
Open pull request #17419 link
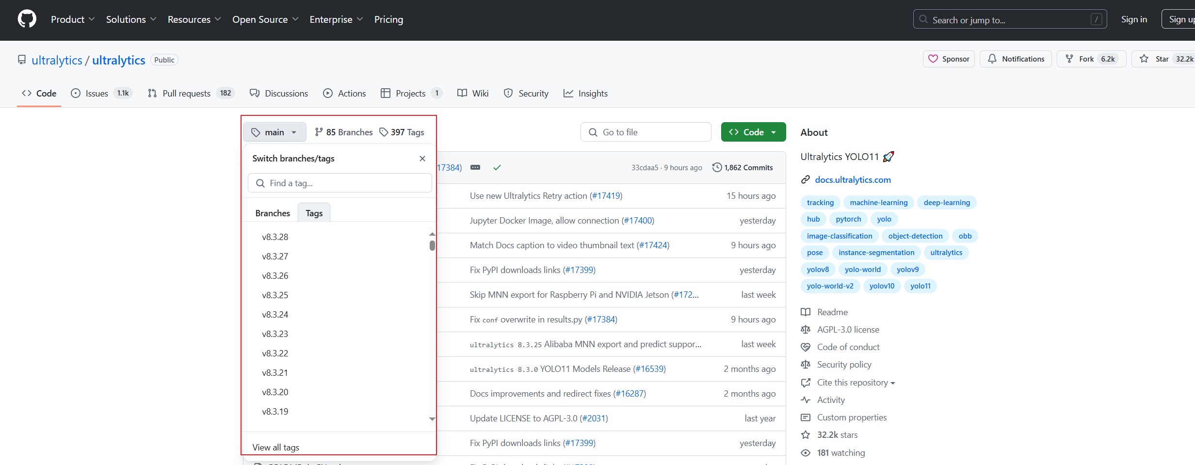pos(606,195)
